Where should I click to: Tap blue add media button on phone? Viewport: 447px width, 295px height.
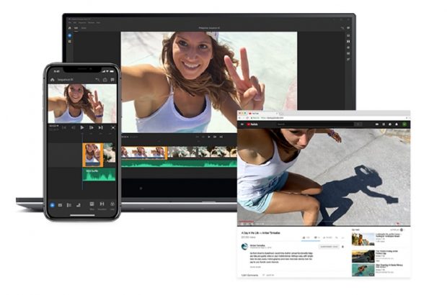[52, 205]
